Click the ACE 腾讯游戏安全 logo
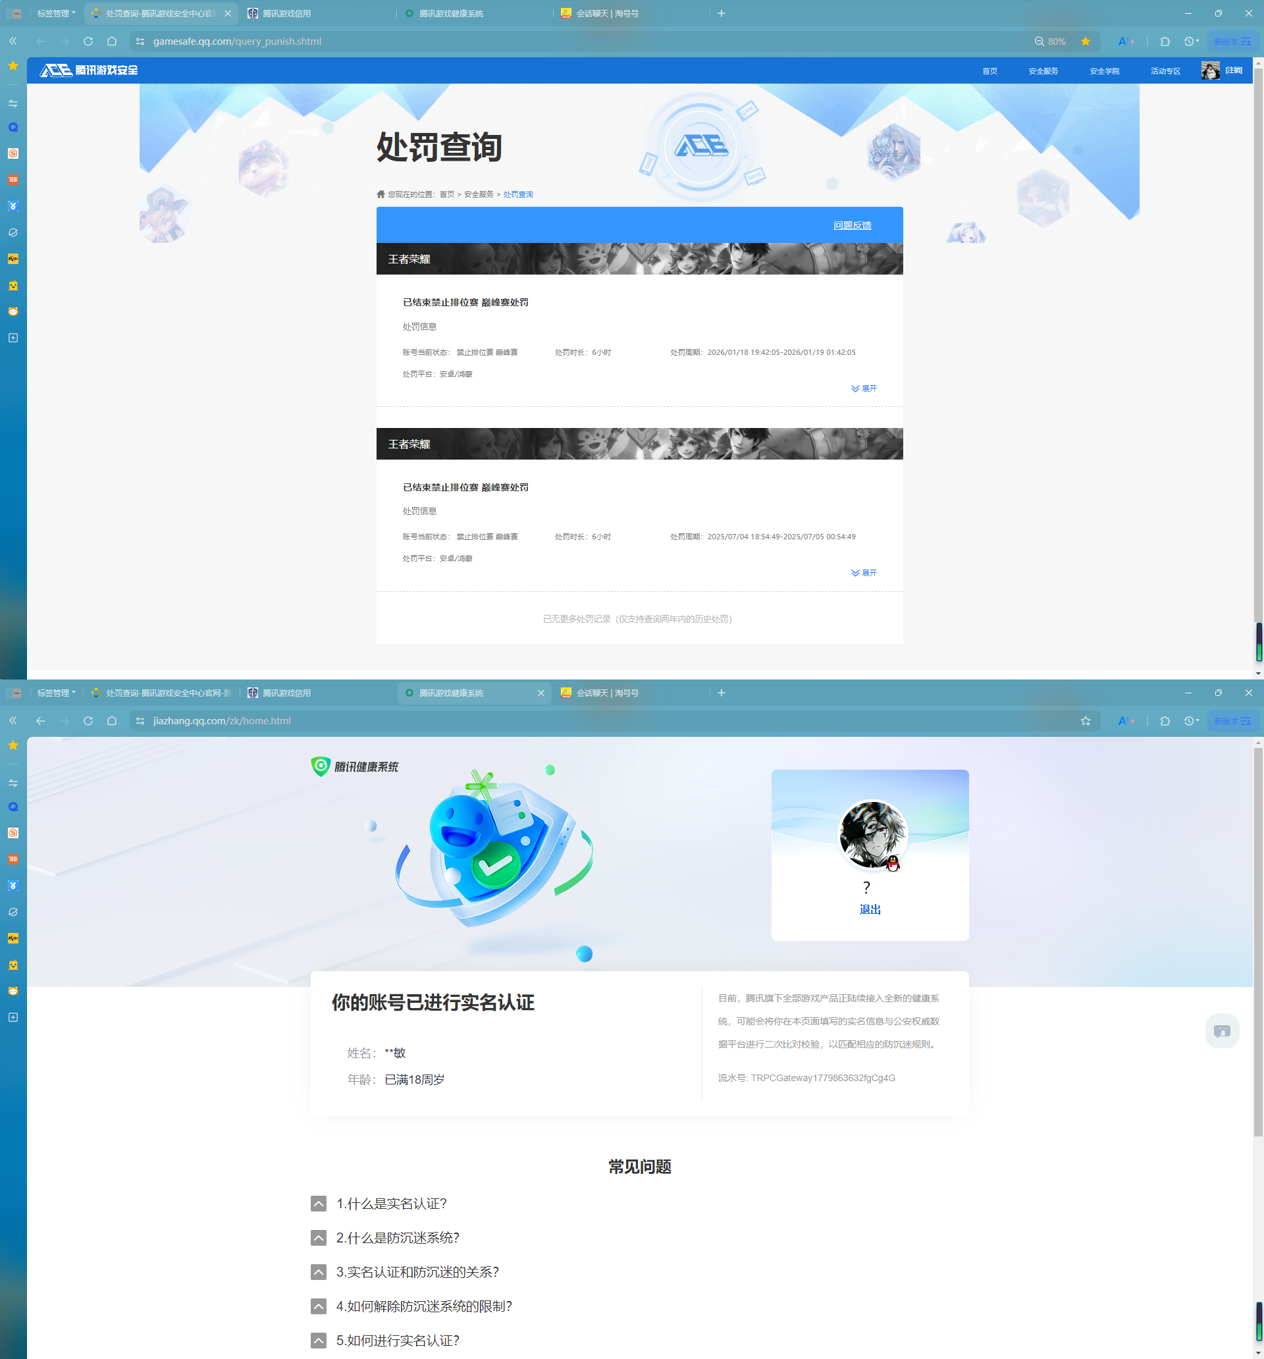The height and width of the screenshot is (1359, 1264). click(89, 70)
